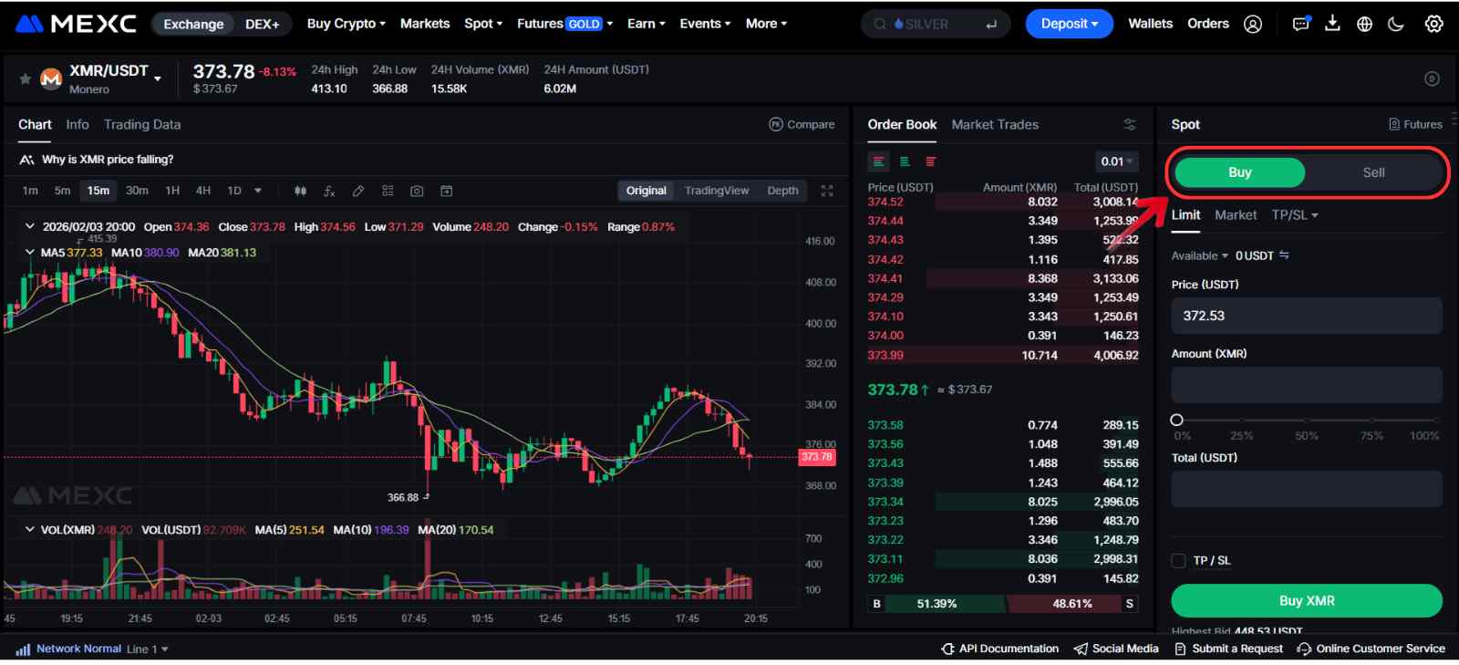The width and height of the screenshot is (1459, 665).
Task: Expand the Events menu
Action: coord(705,24)
